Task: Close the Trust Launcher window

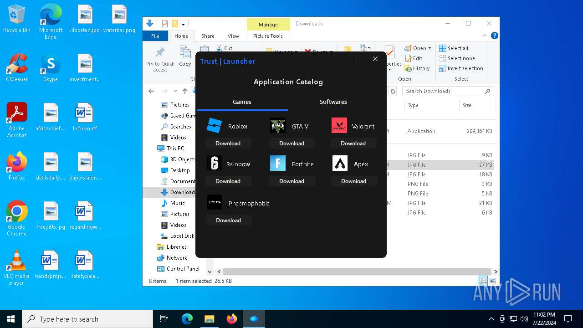Action: tap(375, 59)
